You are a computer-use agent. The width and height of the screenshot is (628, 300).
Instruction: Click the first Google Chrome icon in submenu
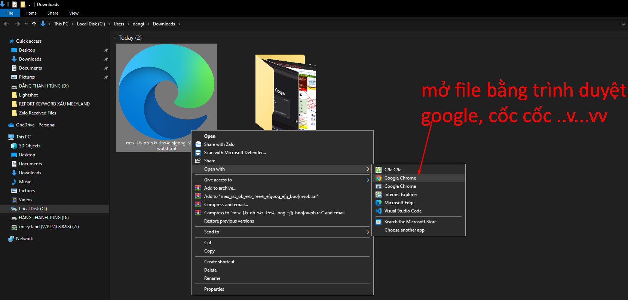coord(379,178)
